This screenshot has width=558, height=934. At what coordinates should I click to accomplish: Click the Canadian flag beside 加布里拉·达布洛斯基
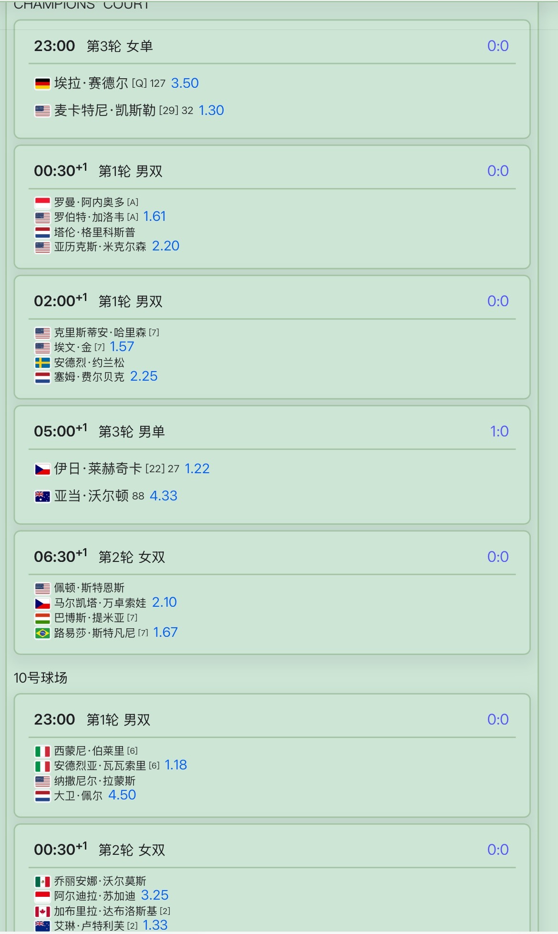[x=42, y=911]
